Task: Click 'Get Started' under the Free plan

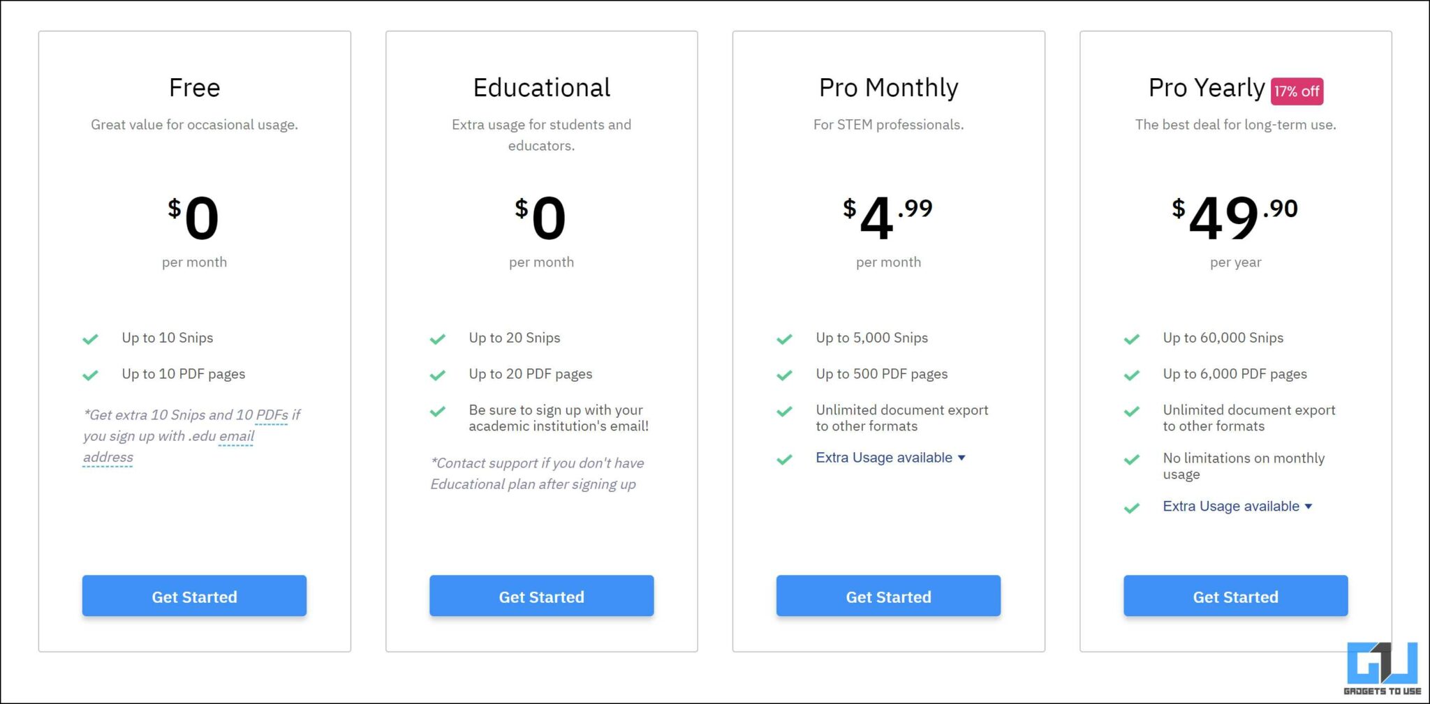Action: coord(194,596)
